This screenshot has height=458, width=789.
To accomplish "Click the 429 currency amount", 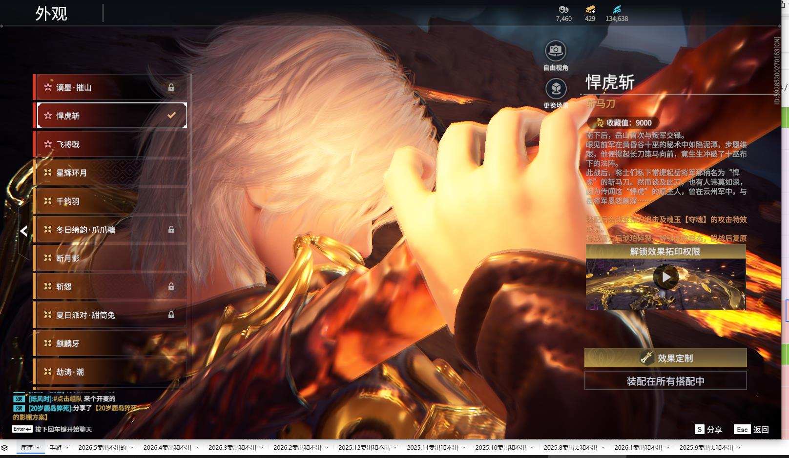I will (x=590, y=19).
